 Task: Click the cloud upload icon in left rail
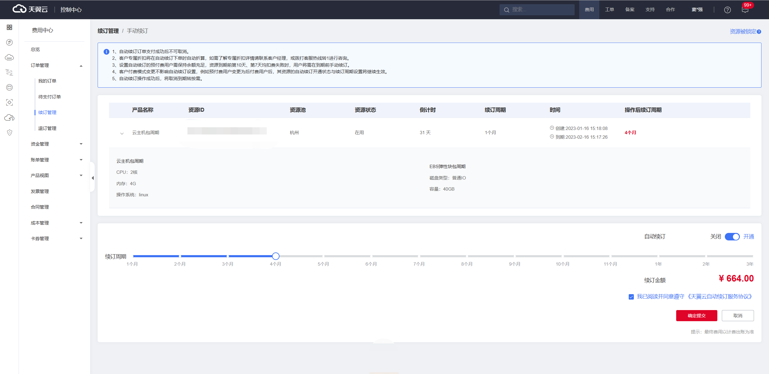click(x=9, y=117)
